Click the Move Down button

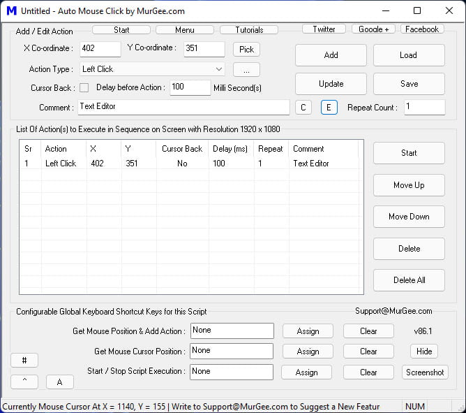(x=409, y=217)
